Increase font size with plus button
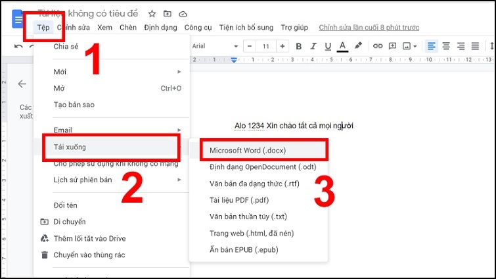This screenshot has height=279, width=496. 282,46
